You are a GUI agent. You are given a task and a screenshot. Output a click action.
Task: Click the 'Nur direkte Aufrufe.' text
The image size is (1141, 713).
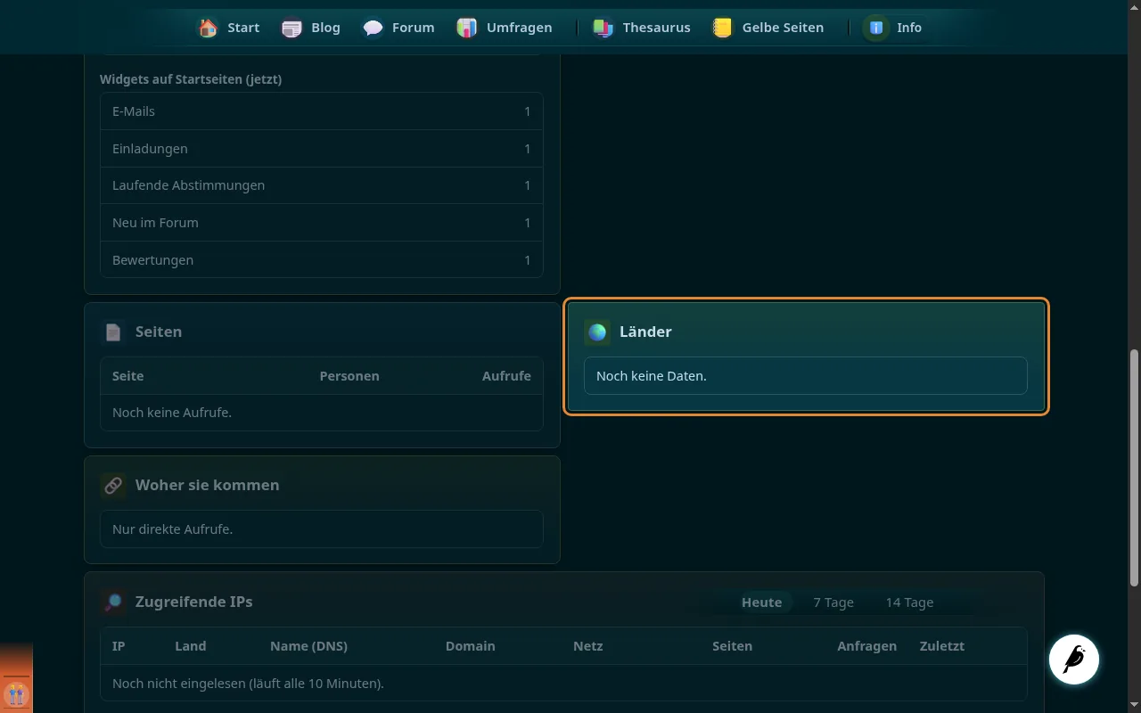pos(172,529)
